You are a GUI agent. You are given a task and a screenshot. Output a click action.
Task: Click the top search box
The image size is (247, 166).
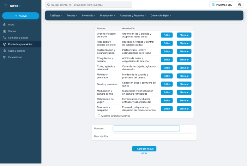(x=89, y=5)
